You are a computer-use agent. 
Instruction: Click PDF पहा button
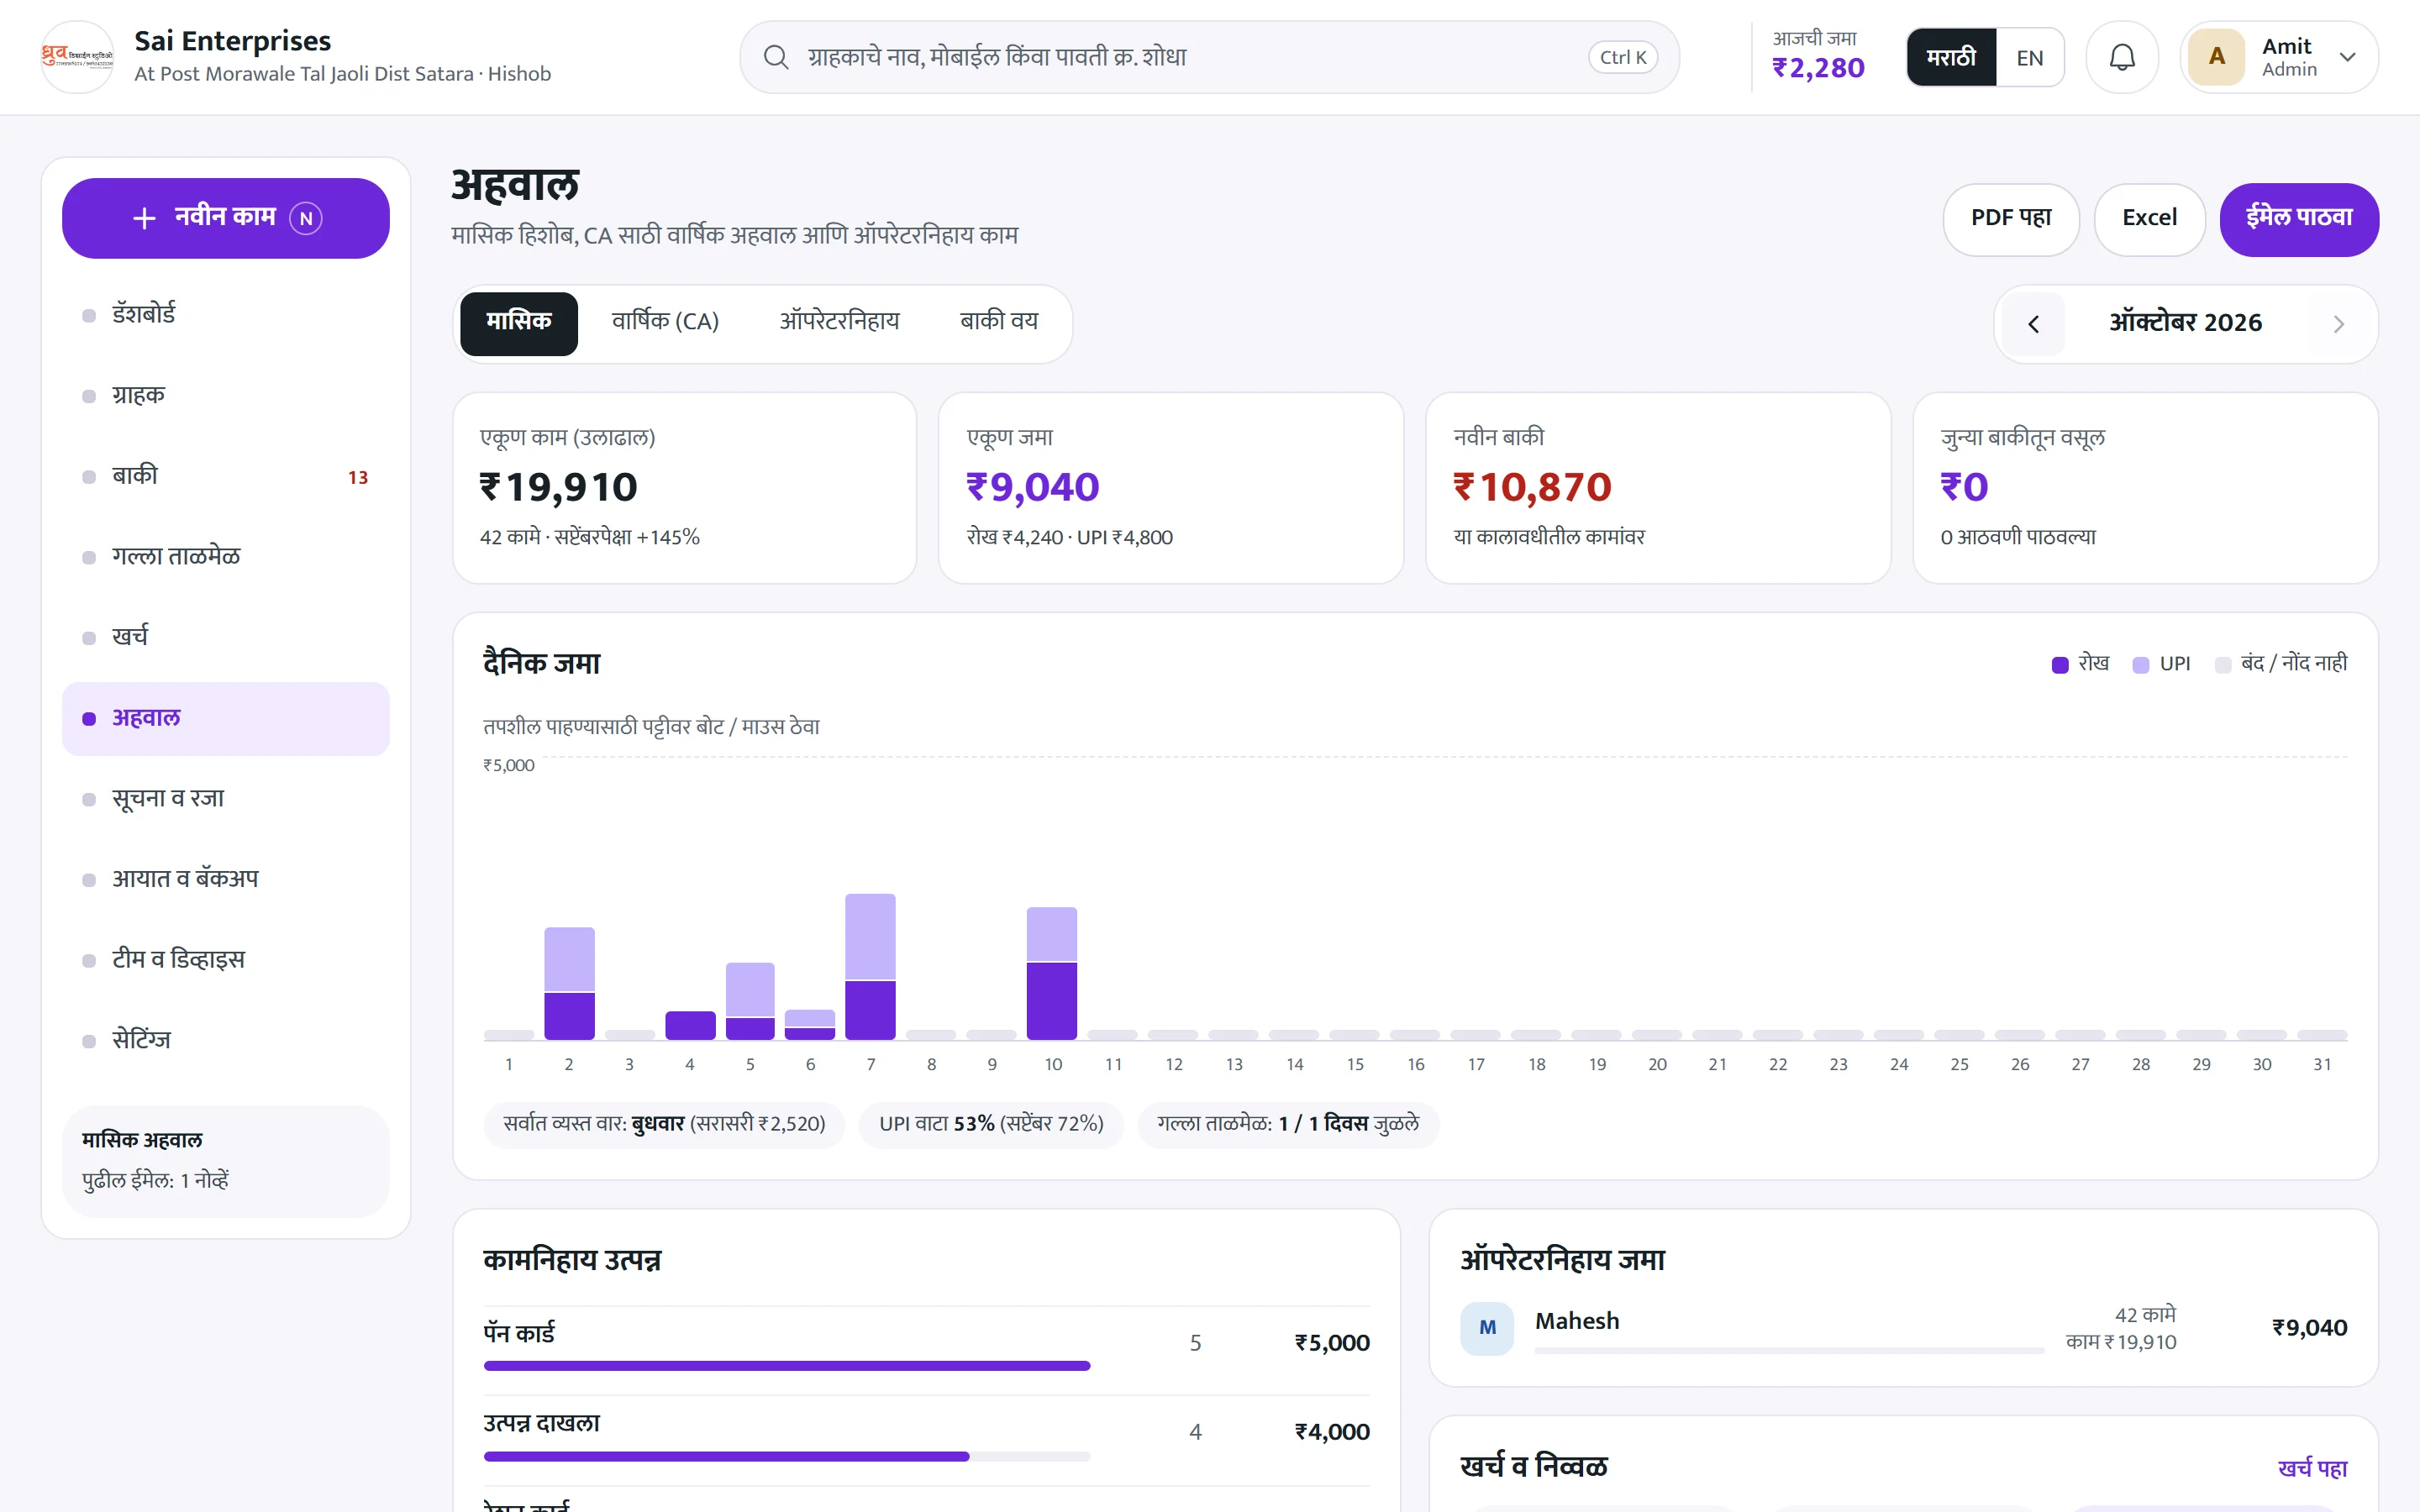pos(2010,219)
